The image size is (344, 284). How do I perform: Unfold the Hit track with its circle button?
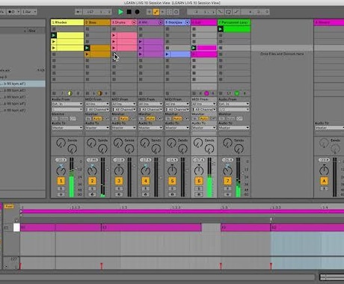161,22
